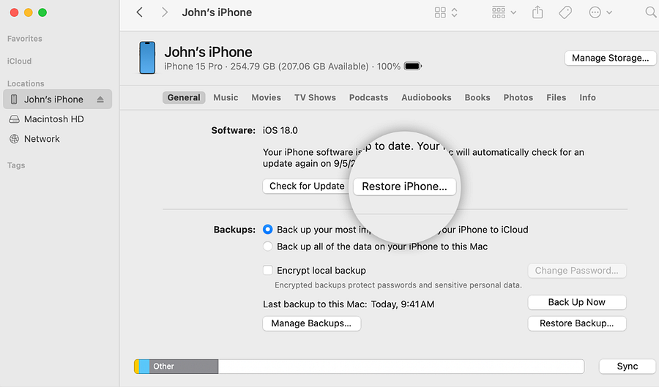Click Manage Backups button
Screen dimensions: 659x387
pos(311,323)
